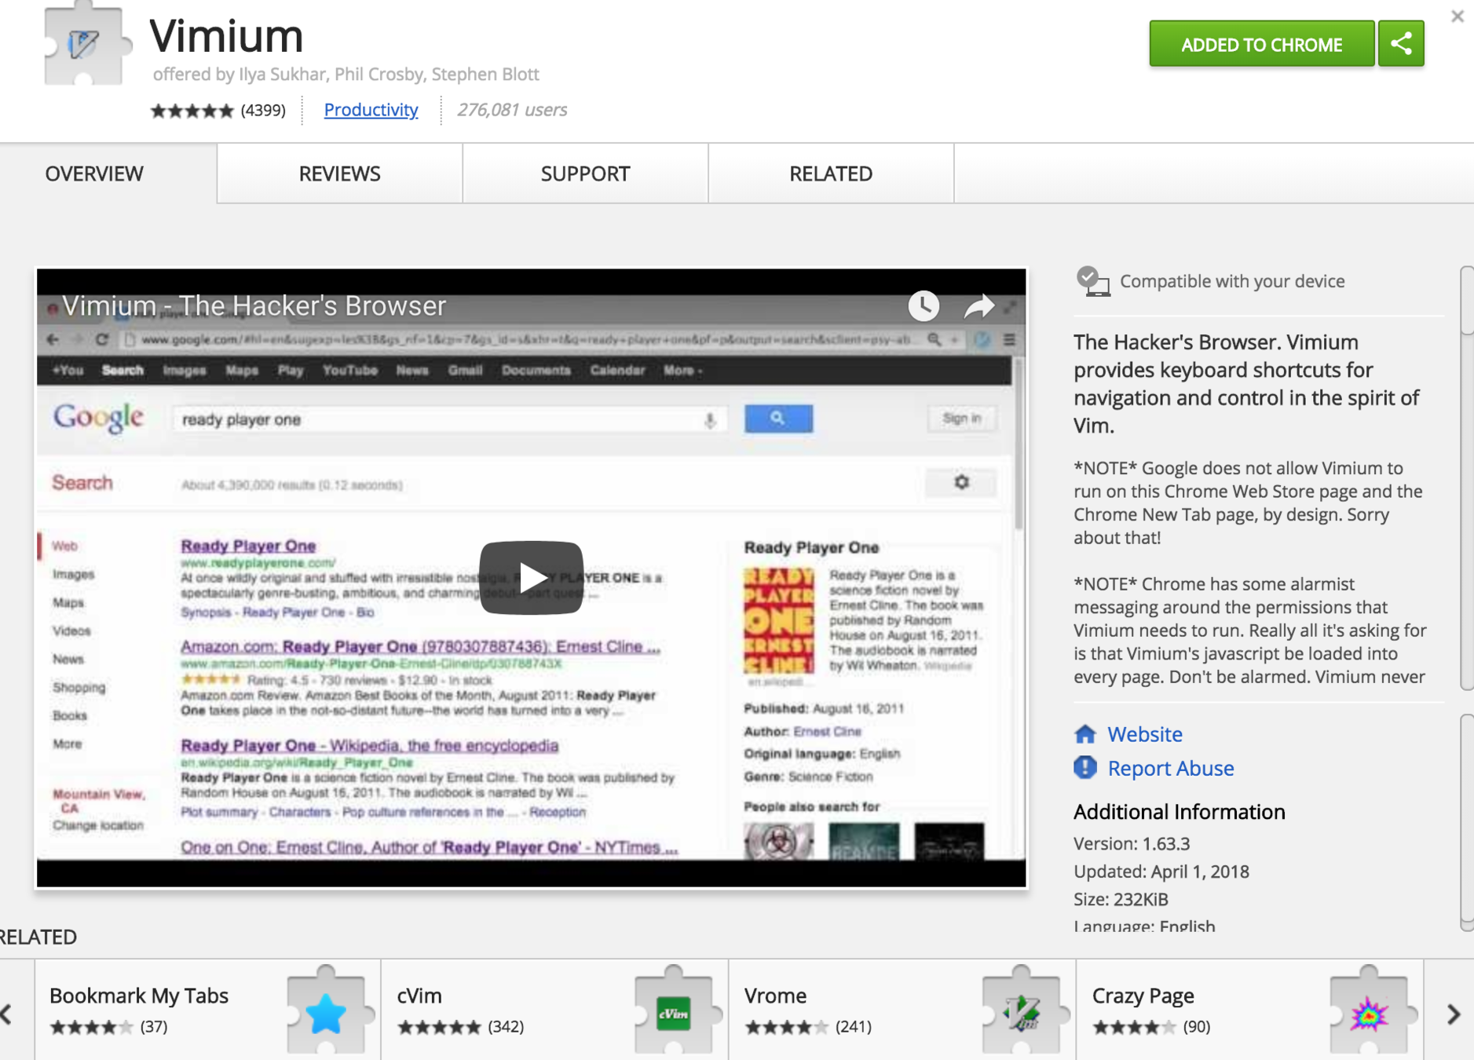
Task: Click the Added to Chrome button
Action: (1261, 44)
